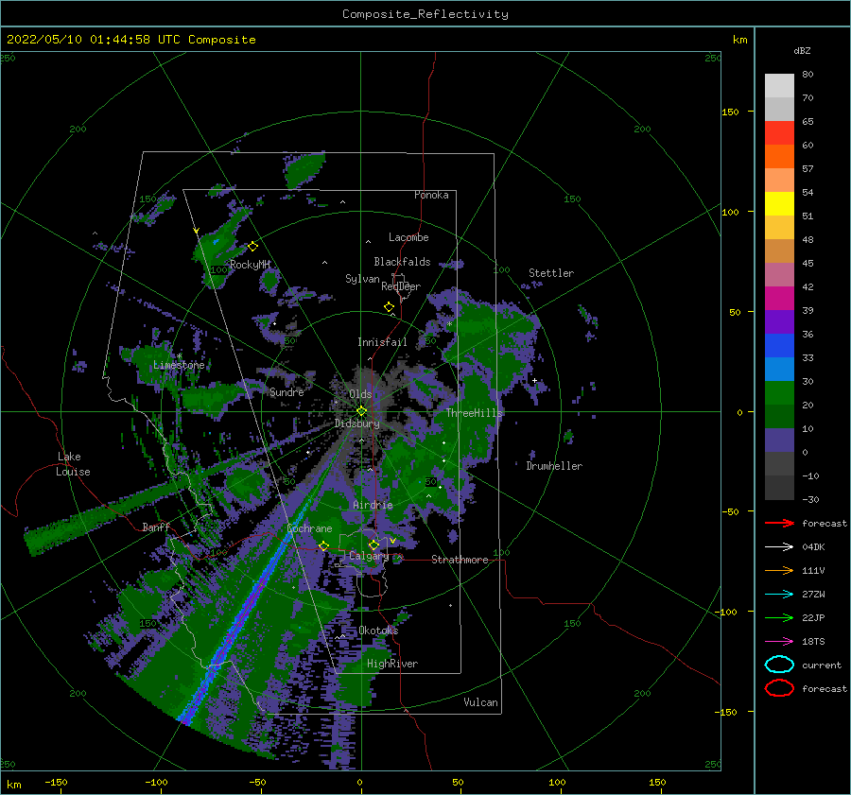Click the Strathmore city label

(460, 560)
